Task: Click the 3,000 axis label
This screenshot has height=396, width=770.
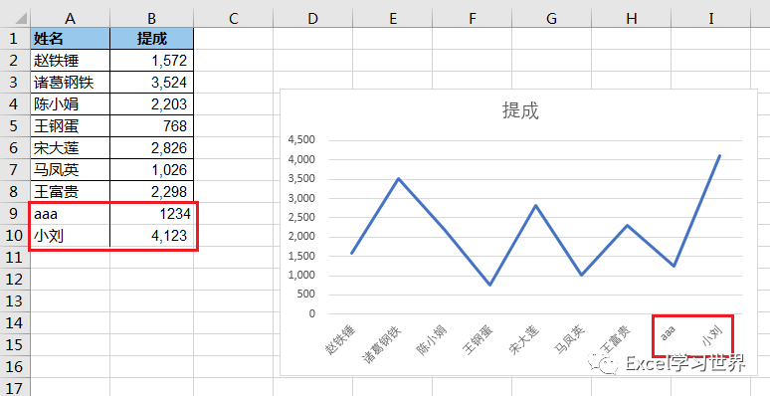Action: 301,198
